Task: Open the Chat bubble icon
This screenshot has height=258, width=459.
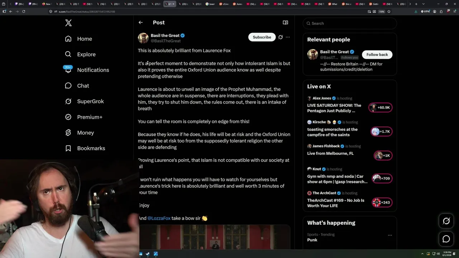Action: pos(68,86)
